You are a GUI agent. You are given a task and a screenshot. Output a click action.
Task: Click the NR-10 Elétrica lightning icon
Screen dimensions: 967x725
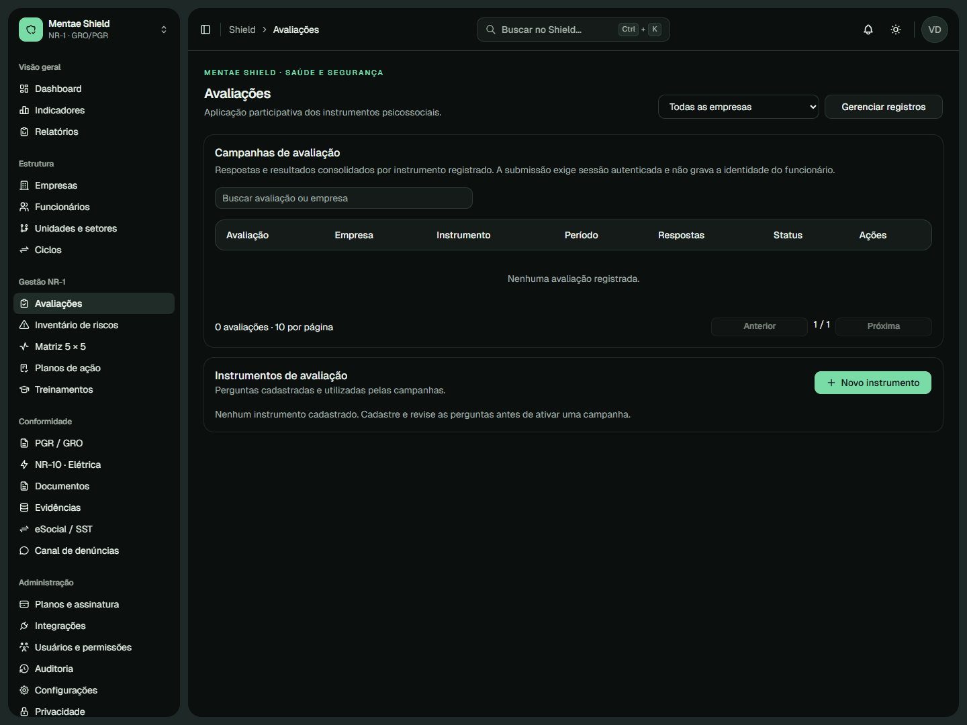[x=24, y=465]
